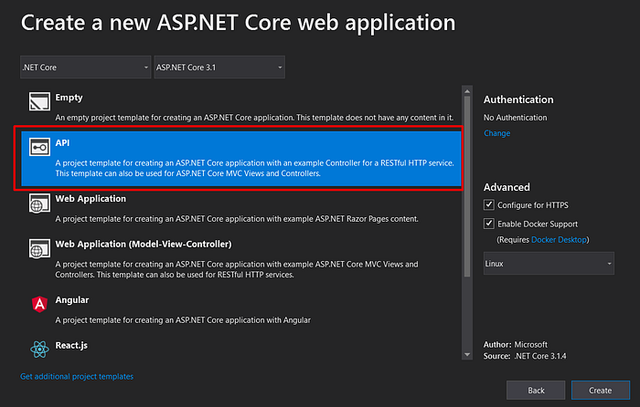Select the Empty template title
640x407 pixels.
tap(69, 98)
